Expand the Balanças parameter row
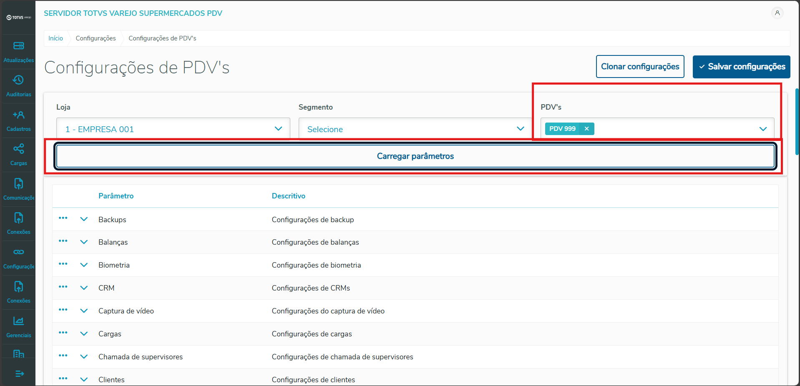The height and width of the screenshot is (386, 800). (84, 242)
